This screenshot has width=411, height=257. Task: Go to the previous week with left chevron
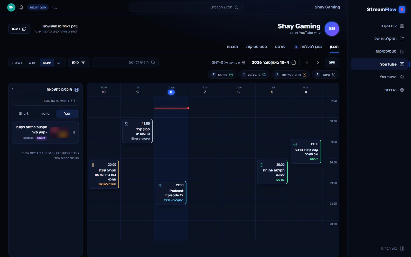pyautogui.click(x=307, y=62)
